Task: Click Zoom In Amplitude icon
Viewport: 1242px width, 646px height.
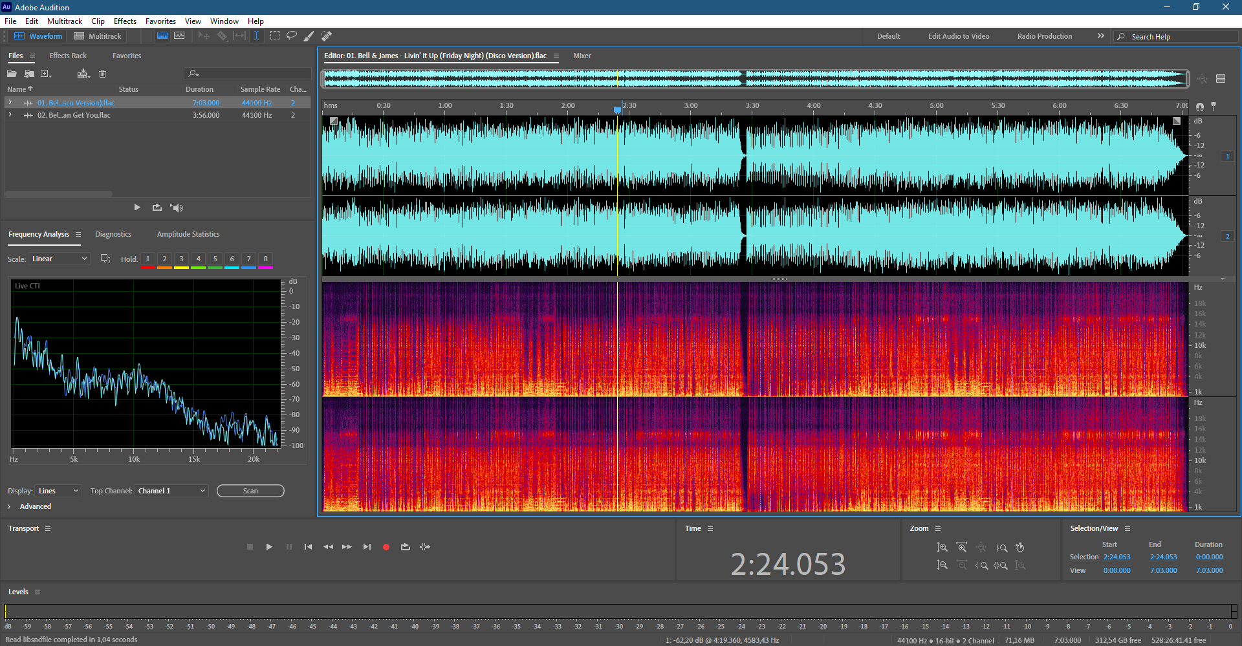Action: (x=942, y=548)
